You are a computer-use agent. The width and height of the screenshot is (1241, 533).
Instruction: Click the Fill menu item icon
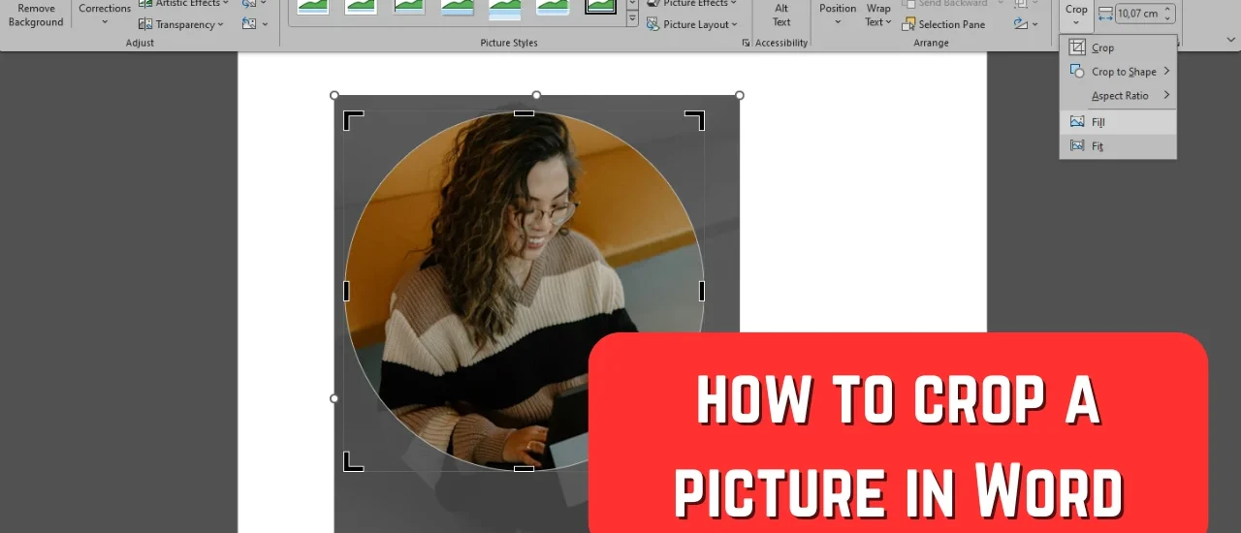[x=1076, y=122]
